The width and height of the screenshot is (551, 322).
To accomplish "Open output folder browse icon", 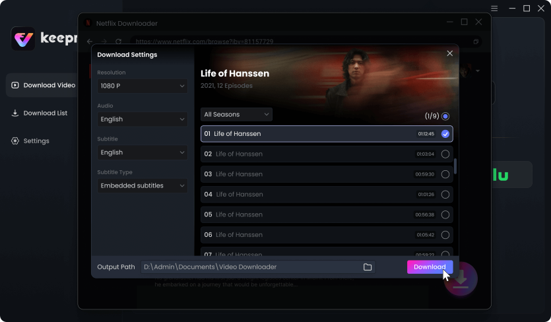I will (x=368, y=267).
